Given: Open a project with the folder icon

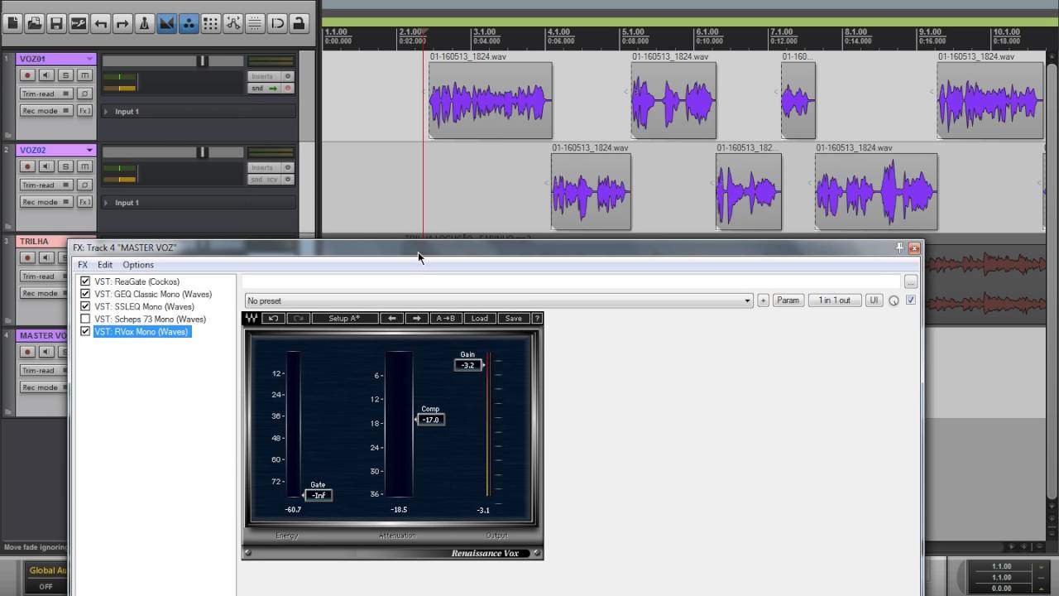Looking at the screenshot, I should click(x=34, y=23).
